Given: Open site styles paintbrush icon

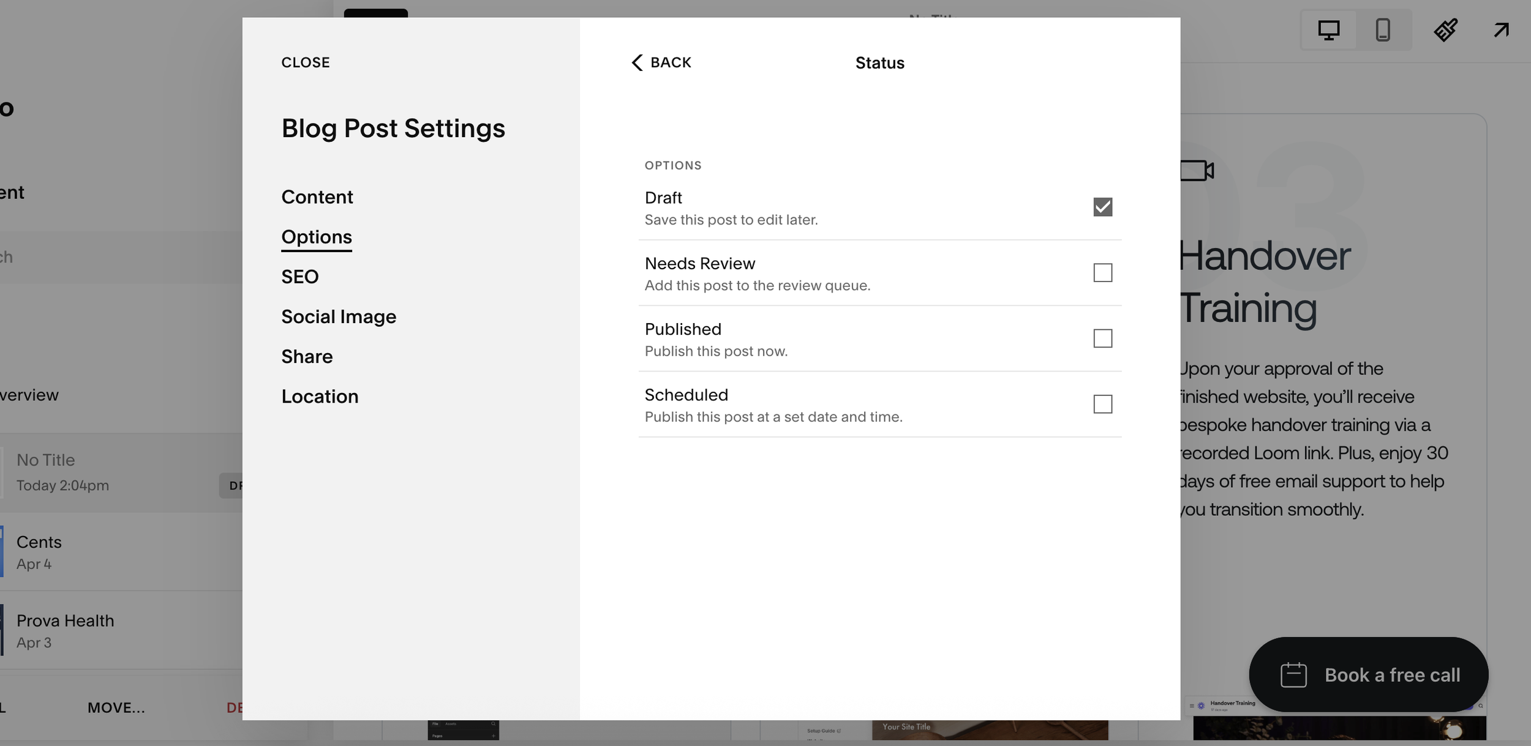Looking at the screenshot, I should tap(1445, 30).
